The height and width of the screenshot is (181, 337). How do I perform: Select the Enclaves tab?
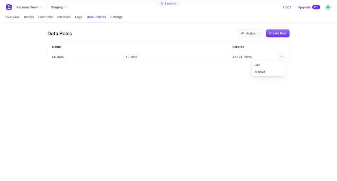coord(64,17)
